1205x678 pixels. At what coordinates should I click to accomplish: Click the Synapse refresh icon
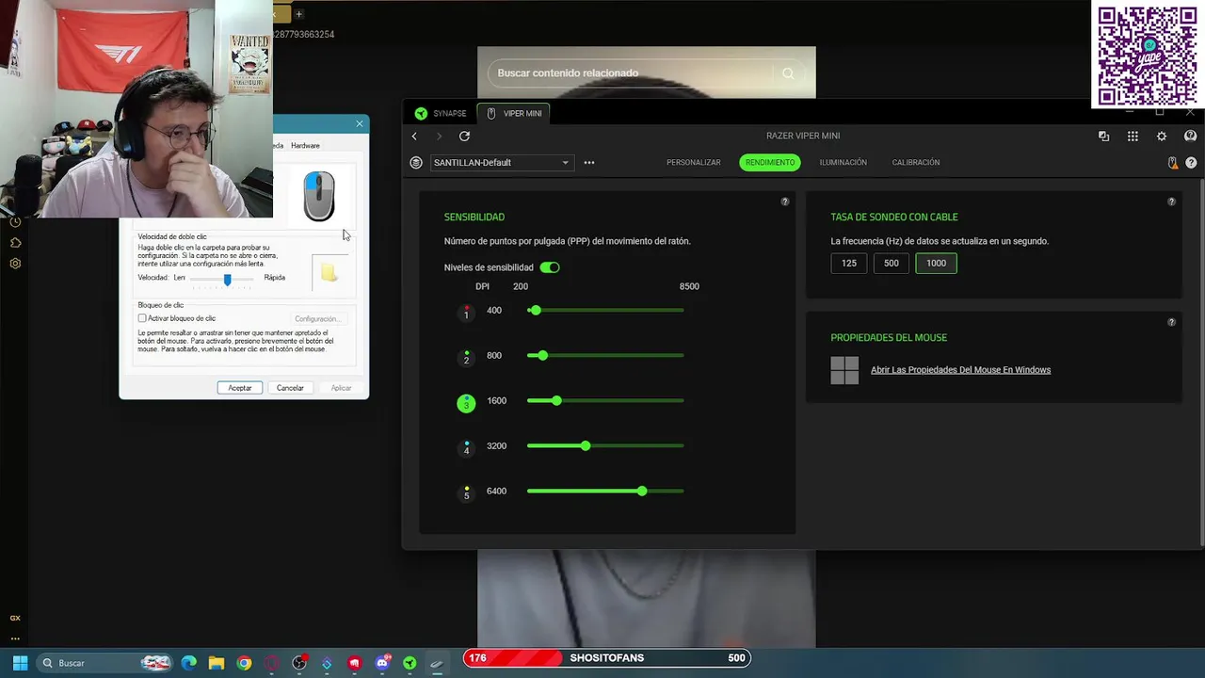pos(464,137)
